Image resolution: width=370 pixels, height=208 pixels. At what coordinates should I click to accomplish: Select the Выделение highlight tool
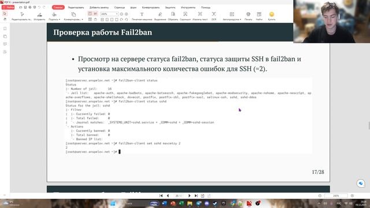click(160, 16)
